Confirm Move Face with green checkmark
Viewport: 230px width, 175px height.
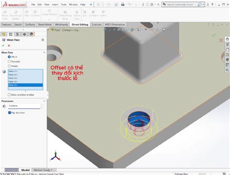pos(3,46)
